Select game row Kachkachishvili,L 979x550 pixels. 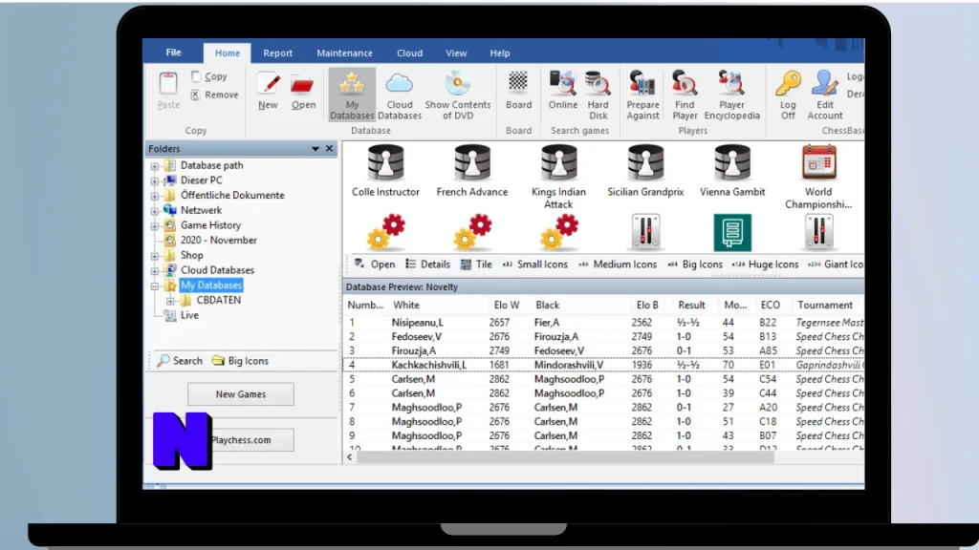(604, 365)
